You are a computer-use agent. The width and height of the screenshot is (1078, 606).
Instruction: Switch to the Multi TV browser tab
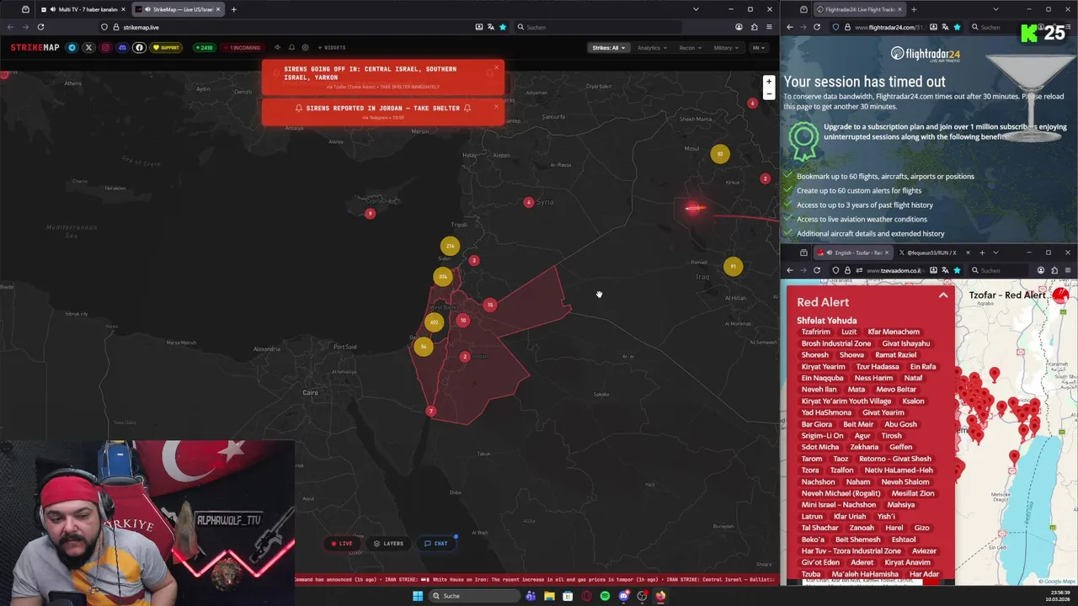click(83, 9)
